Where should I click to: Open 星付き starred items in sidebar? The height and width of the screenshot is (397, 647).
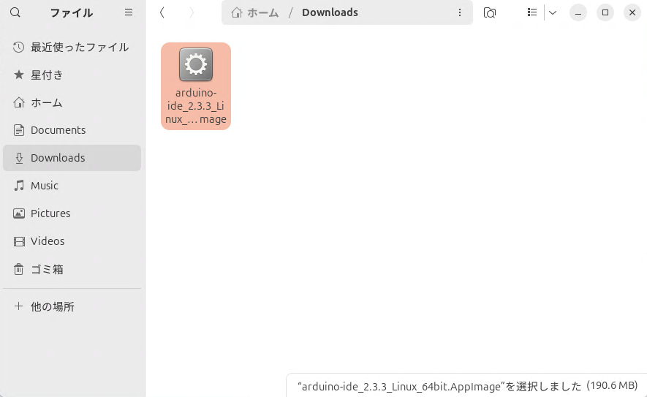coord(72,75)
